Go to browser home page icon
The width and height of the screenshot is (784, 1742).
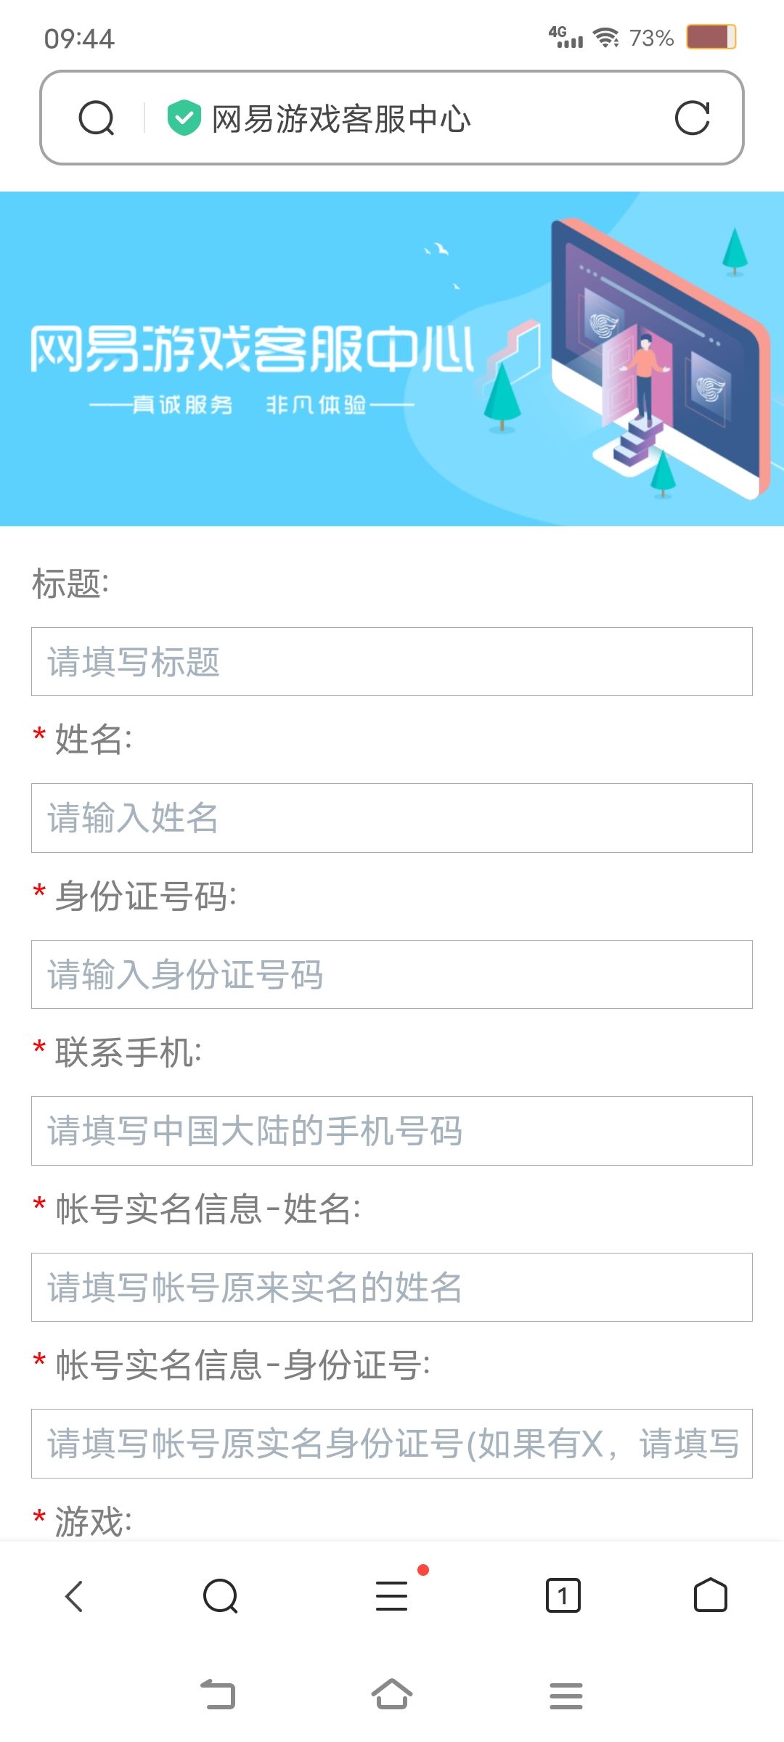tap(710, 1596)
